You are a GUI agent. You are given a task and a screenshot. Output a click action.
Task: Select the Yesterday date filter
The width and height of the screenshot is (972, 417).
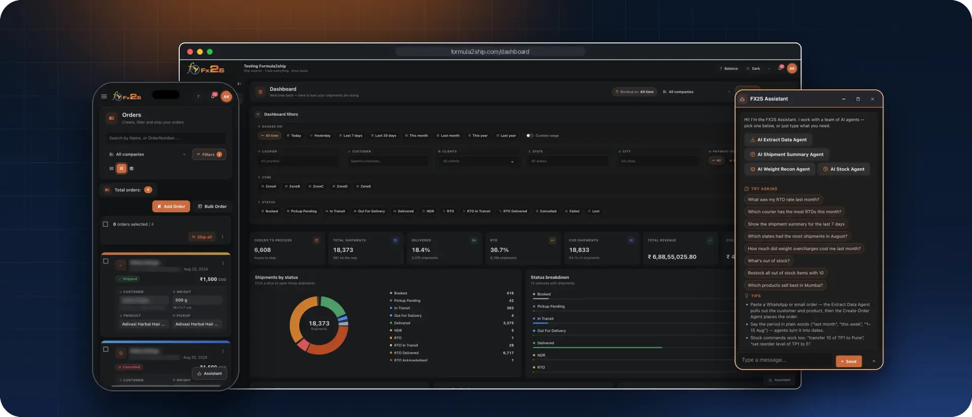click(320, 135)
